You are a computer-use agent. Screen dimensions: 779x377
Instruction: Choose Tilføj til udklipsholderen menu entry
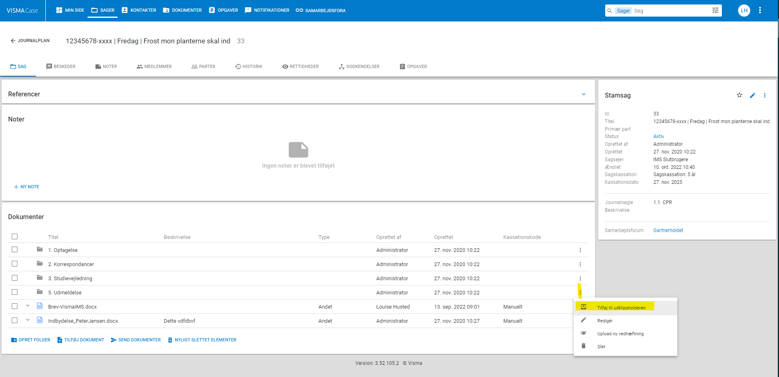coord(625,308)
